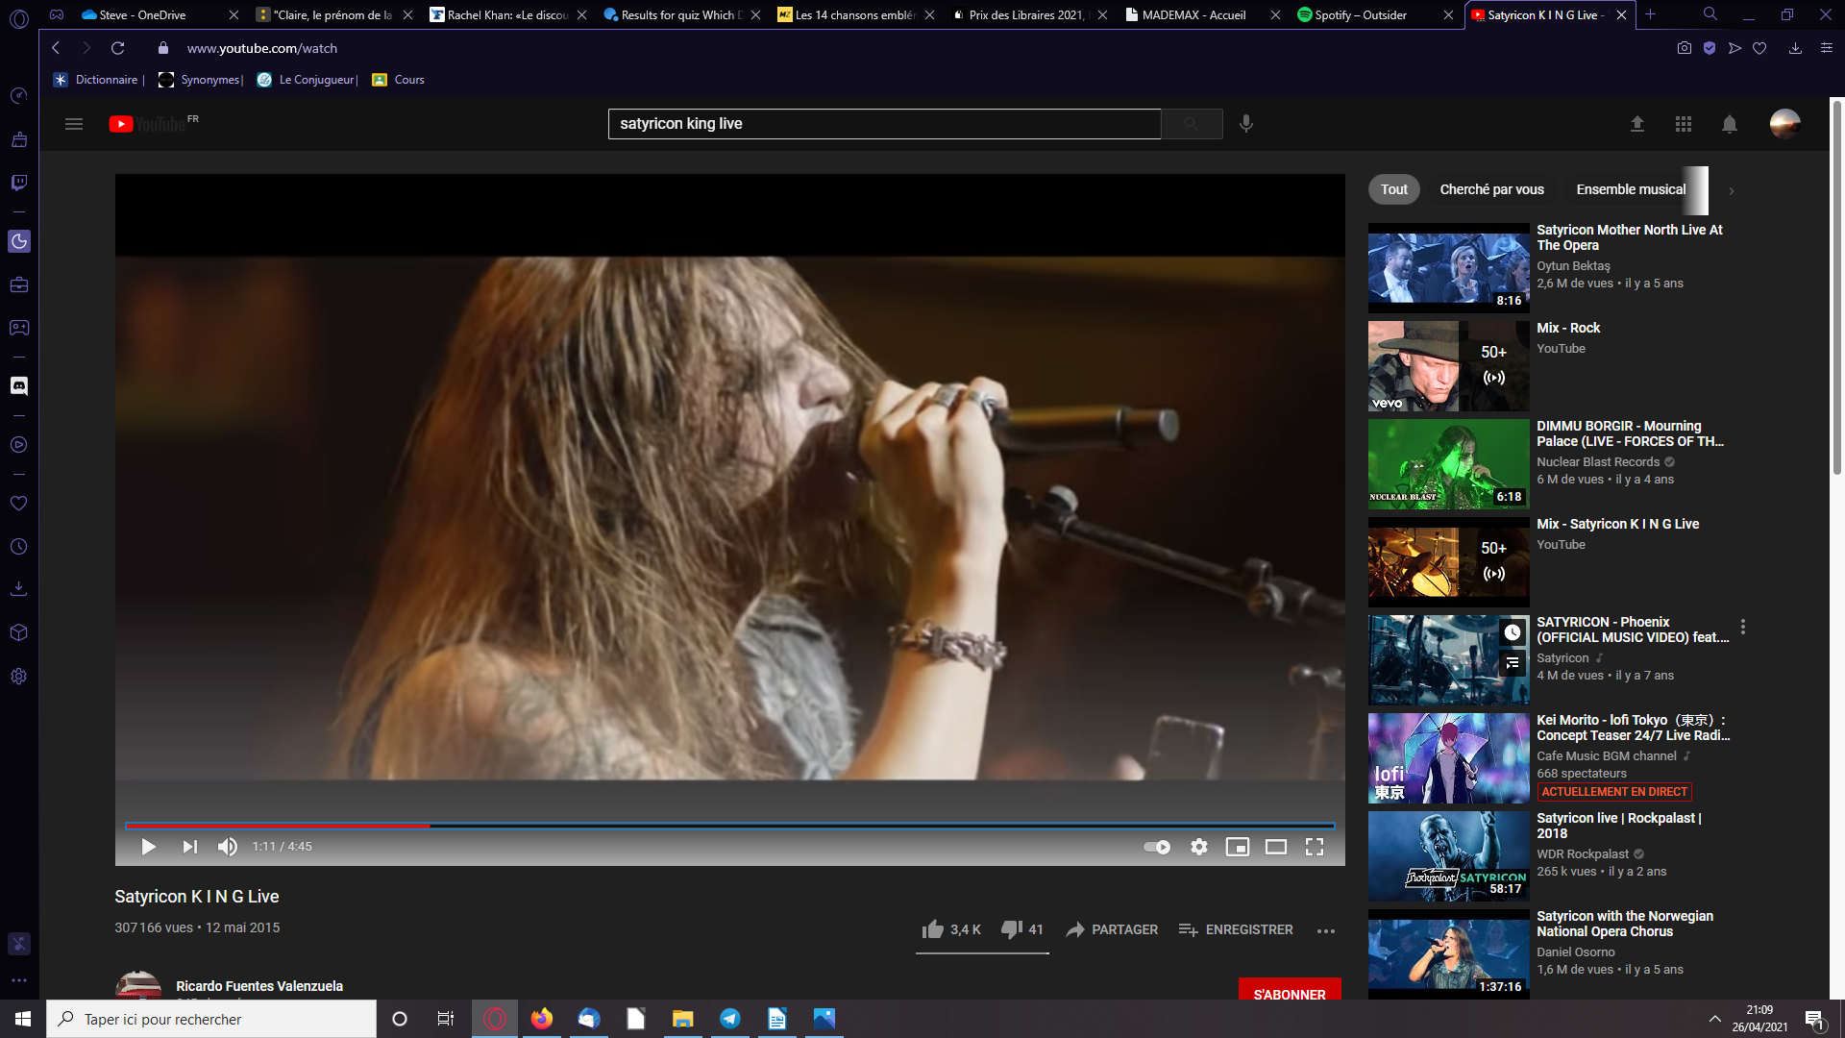Open YouTube hamburger guide menu
This screenshot has height=1038, width=1845.
74,124
